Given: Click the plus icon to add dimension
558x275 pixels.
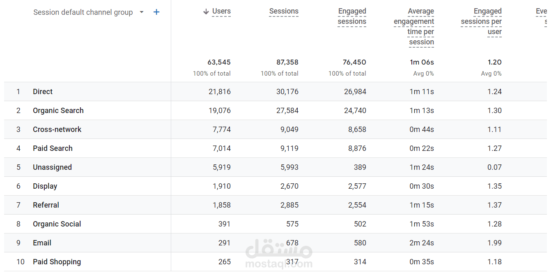Looking at the screenshot, I should [x=156, y=12].
